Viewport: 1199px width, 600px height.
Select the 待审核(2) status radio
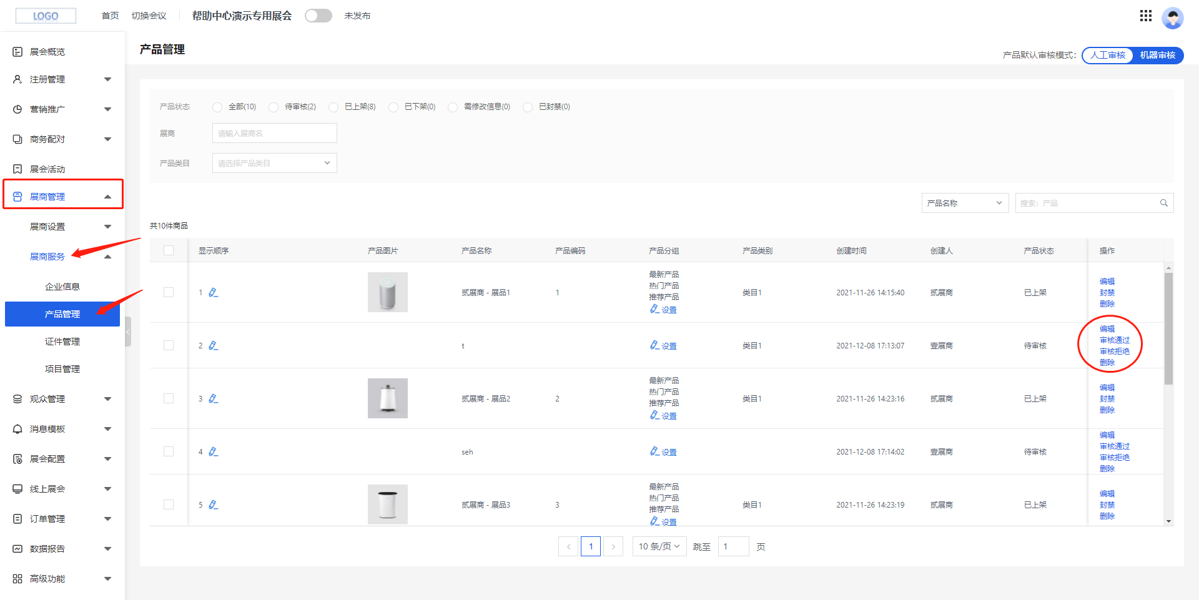pyautogui.click(x=274, y=107)
